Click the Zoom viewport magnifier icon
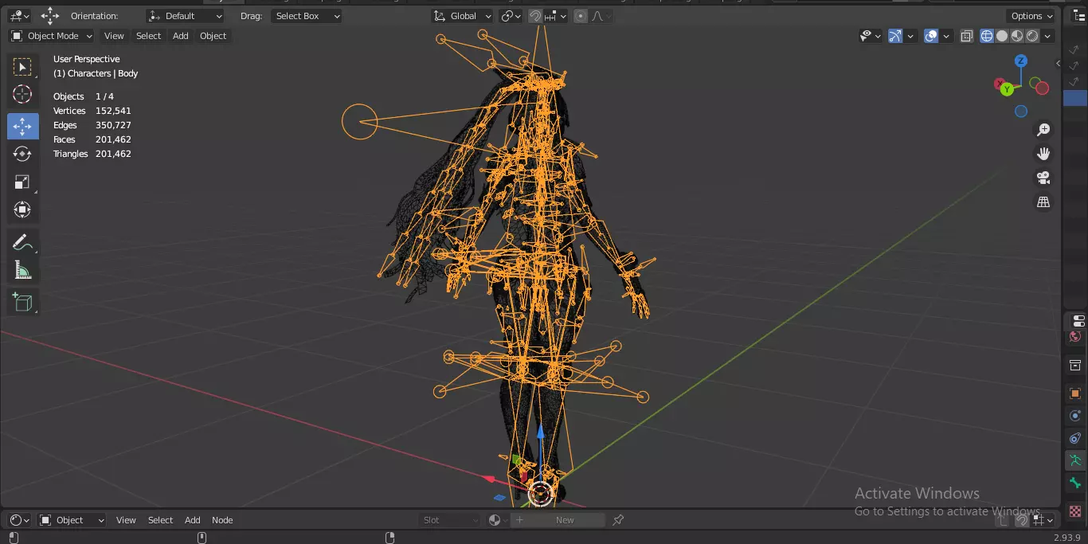This screenshot has height=544, width=1088. coord(1043,130)
